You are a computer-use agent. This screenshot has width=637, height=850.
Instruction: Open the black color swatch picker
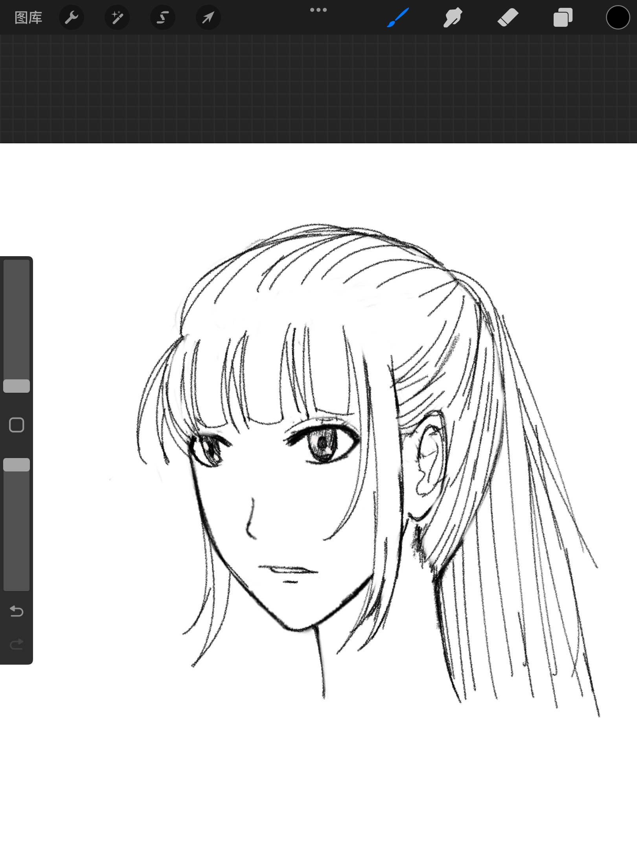tap(618, 18)
